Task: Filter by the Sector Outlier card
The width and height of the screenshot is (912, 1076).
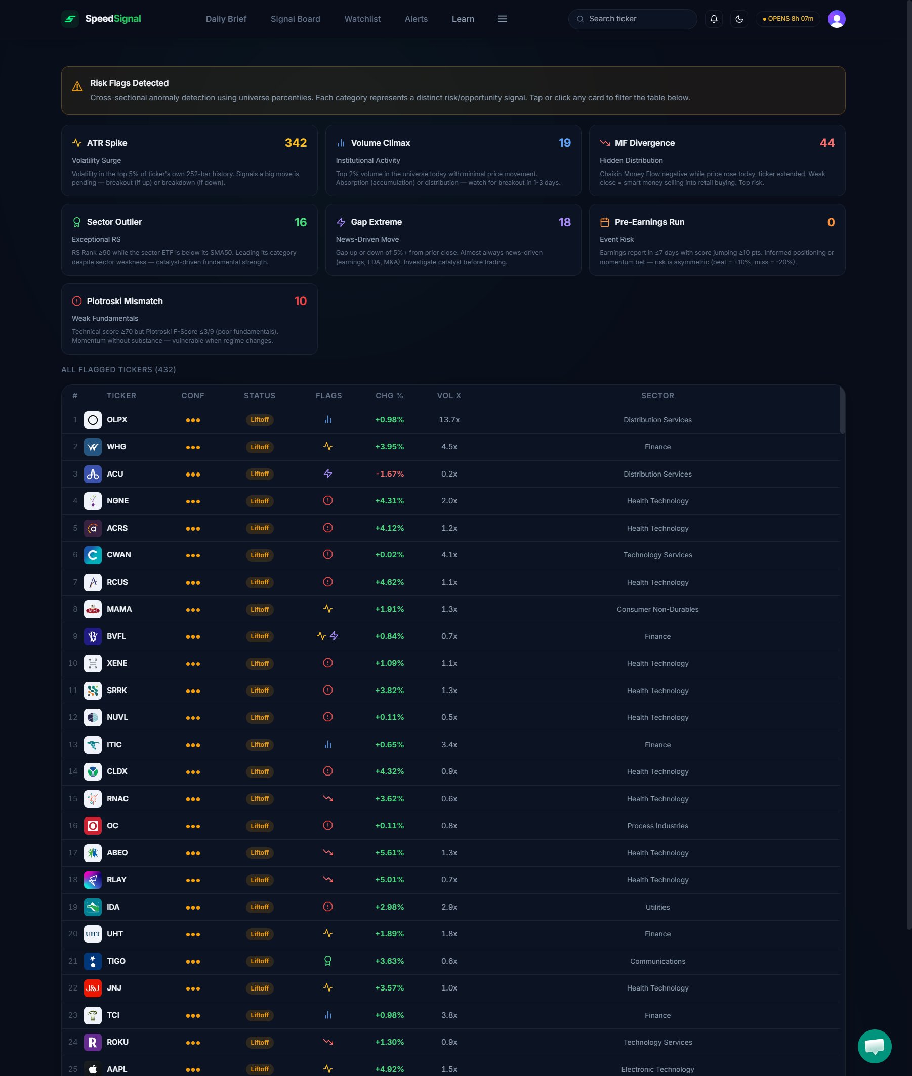Action: [x=189, y=239]
